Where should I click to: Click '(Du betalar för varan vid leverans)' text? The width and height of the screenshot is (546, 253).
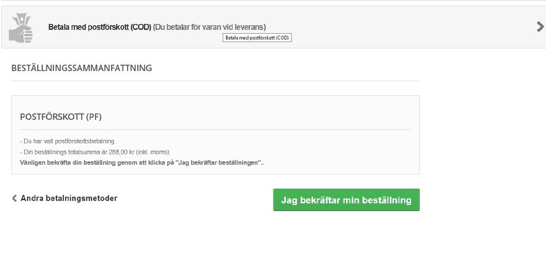click(x=209, y=27)
